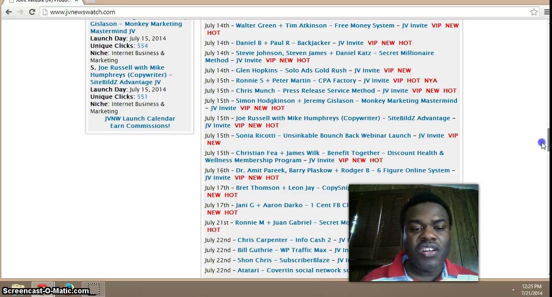Click JV Invite link for BackJacker

coord(351,43)
